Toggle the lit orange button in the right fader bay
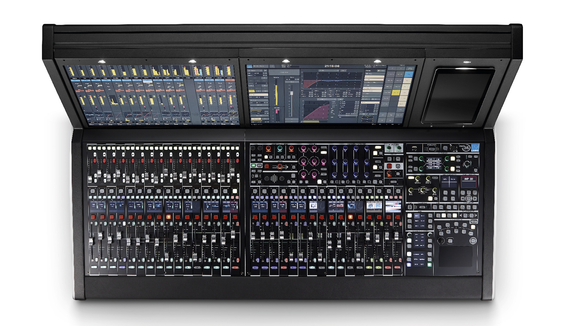Image resolution: width=572 pixels, height=326 pixels. (x=350, y=217)
